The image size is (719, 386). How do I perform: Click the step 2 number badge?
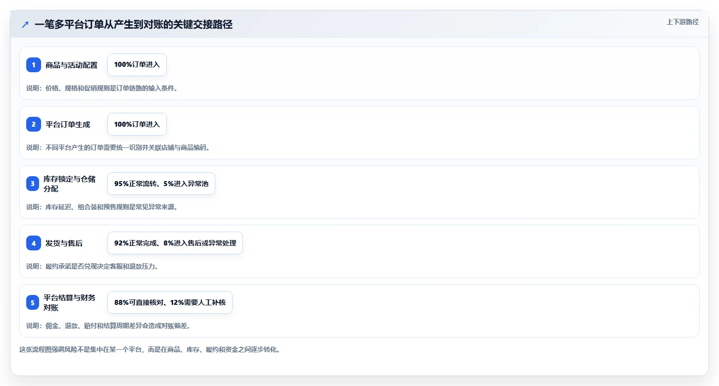tap(34, 124)
